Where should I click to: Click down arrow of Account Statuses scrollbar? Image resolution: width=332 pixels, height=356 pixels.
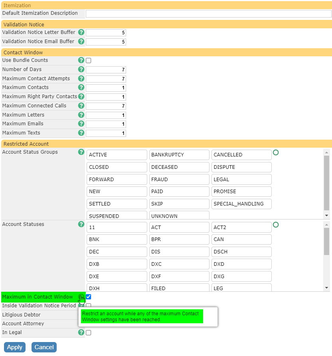326,288
